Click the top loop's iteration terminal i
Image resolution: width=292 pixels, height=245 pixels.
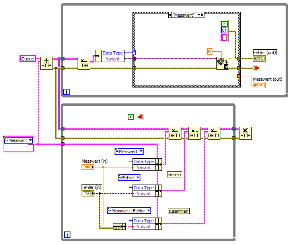click(x=66, y=92)
